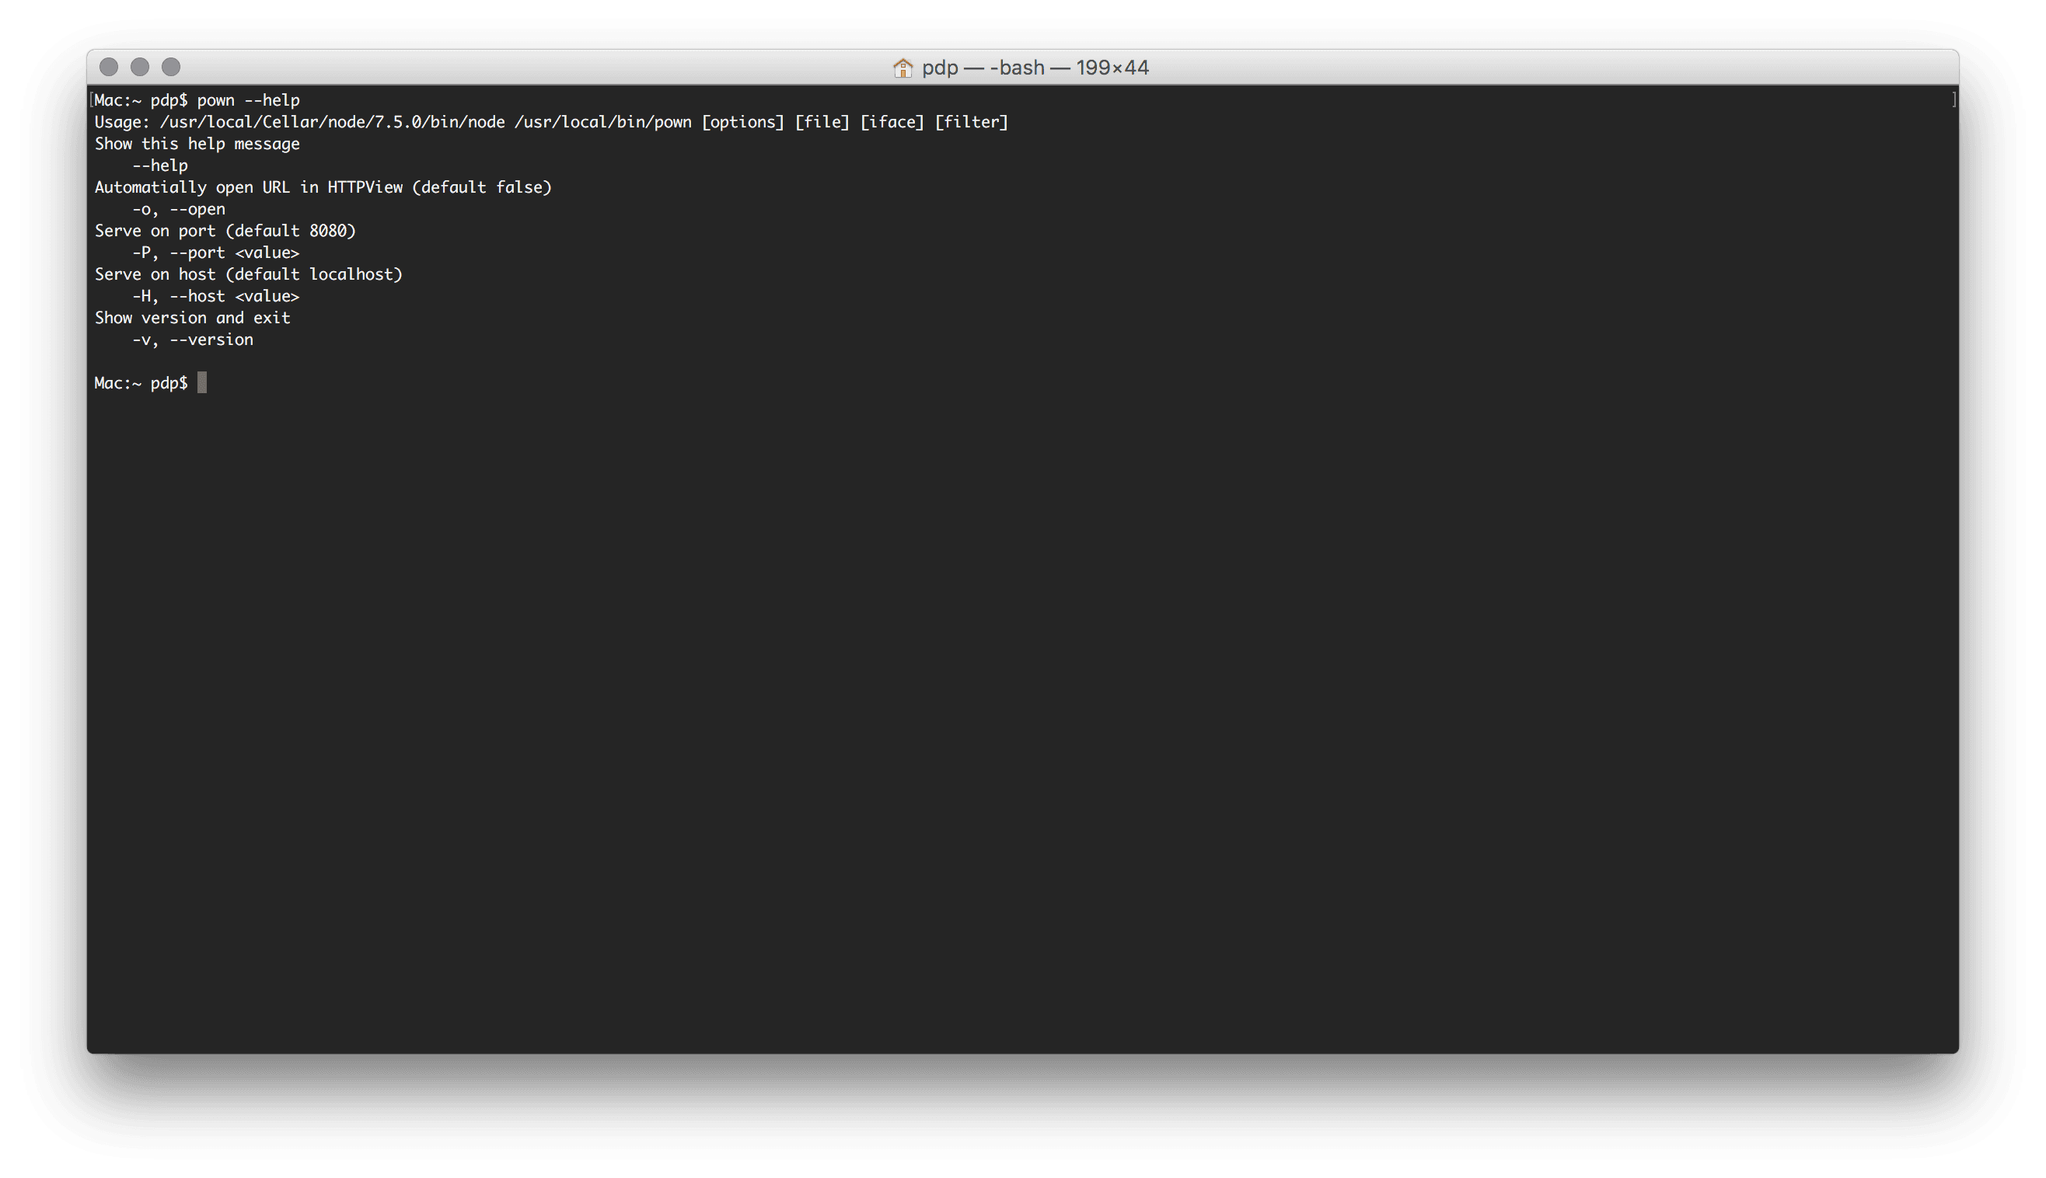The height and width of the screenshot is (1178, 2046).
Task: Click the 'Usage:' line with node path
Action: (551, 122)
